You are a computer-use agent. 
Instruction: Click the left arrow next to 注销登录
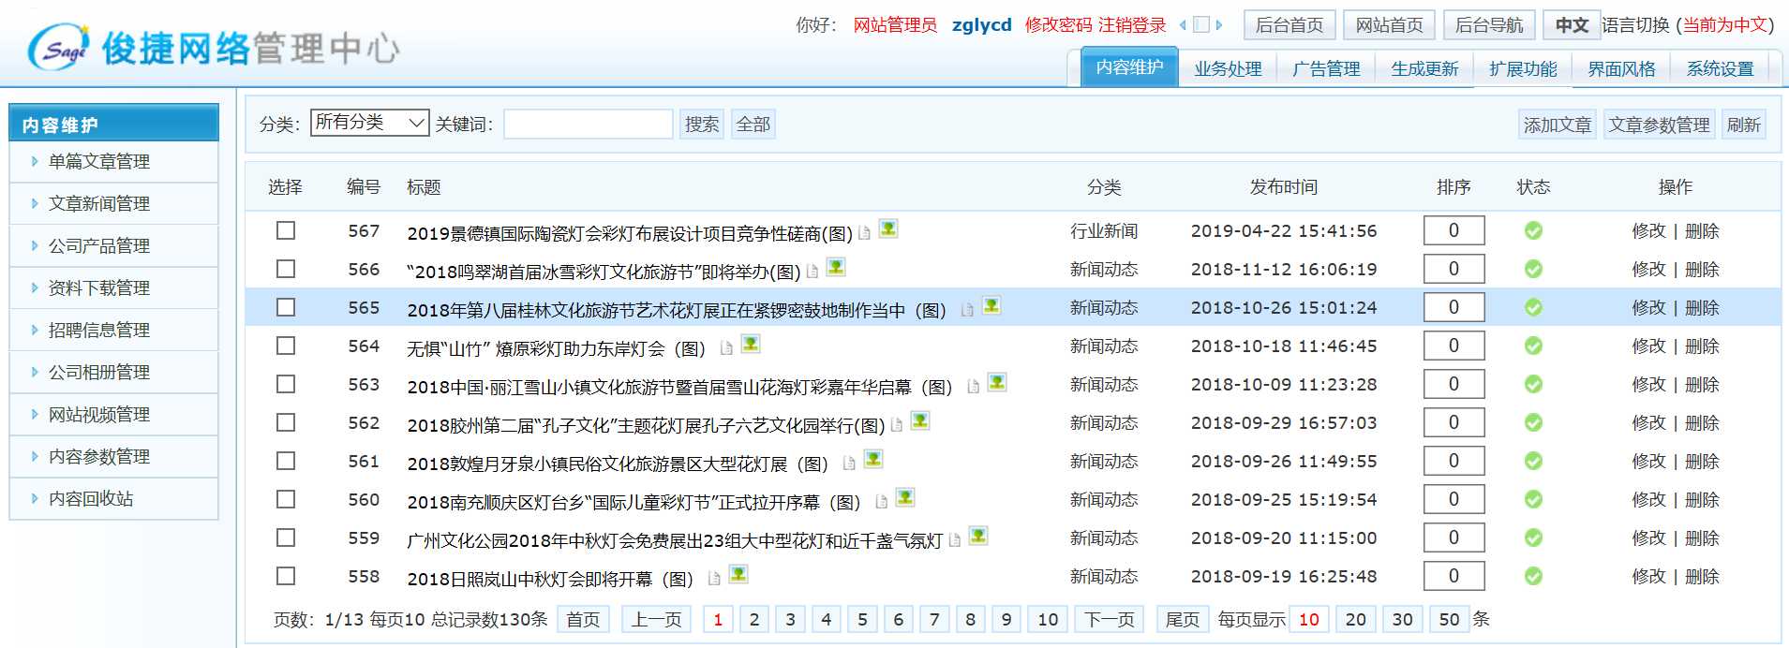point(1183,25)
